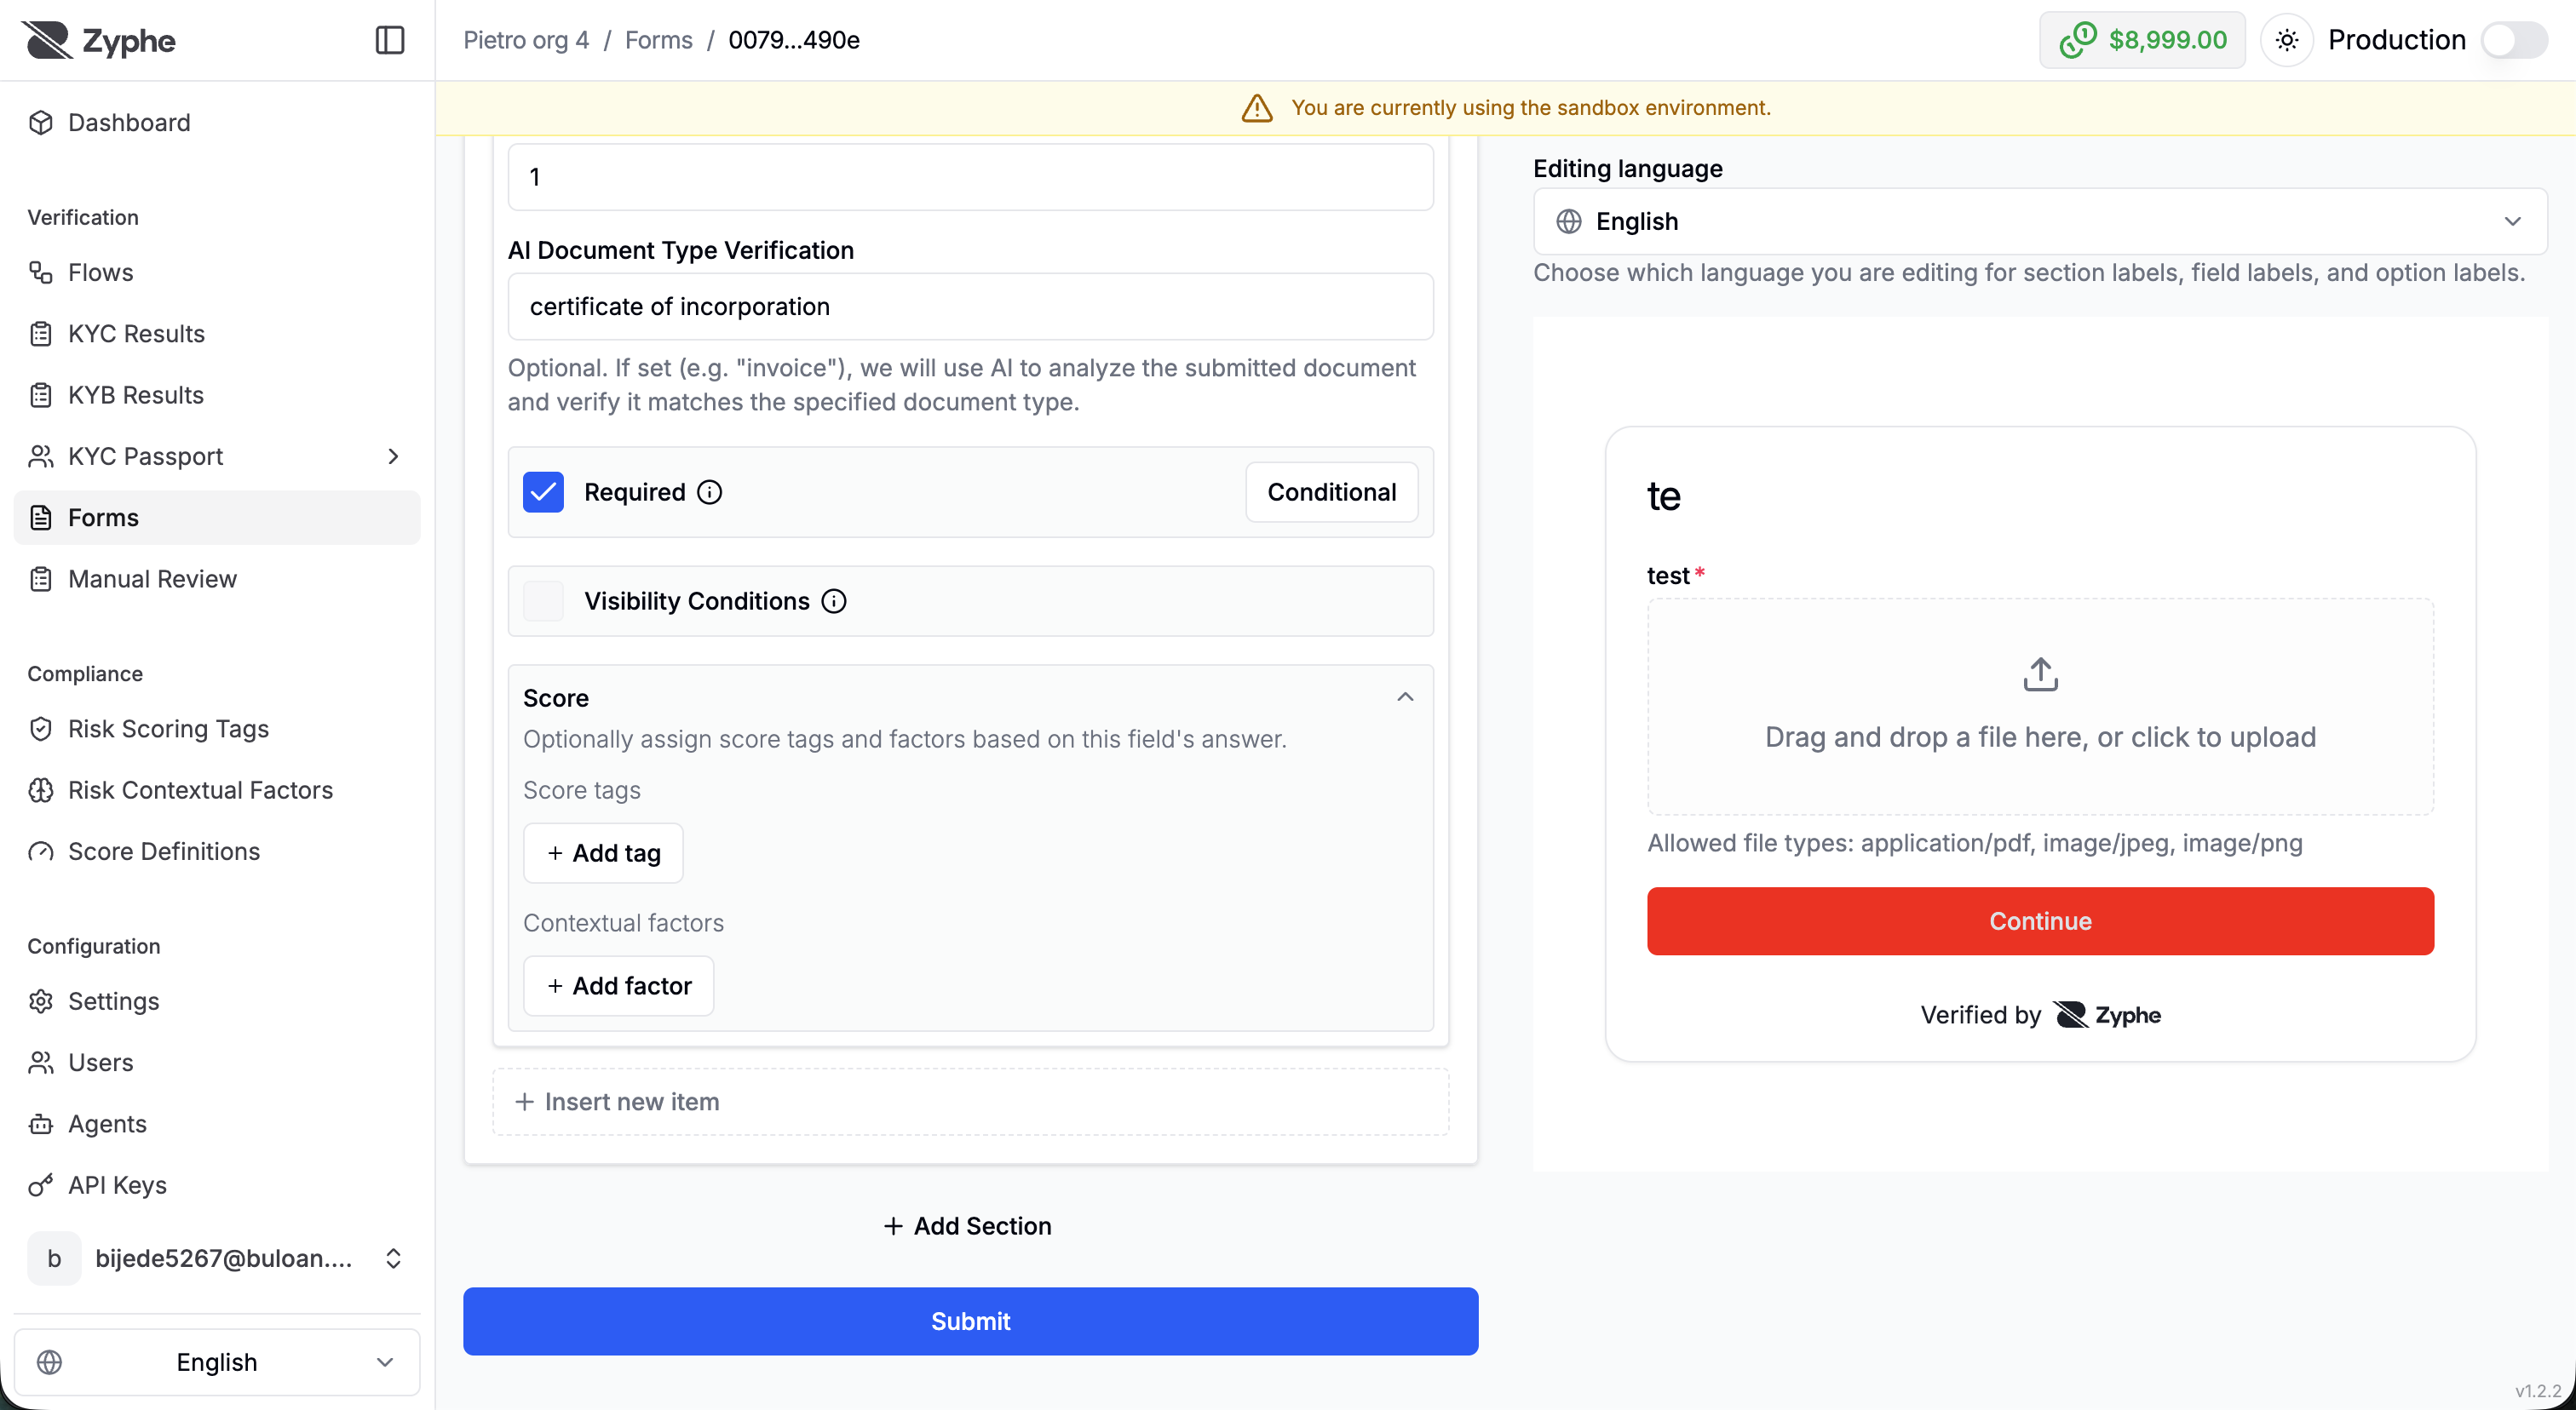
Task: Click the Zyphe logo in the sidebar
Action: point(98,40)
